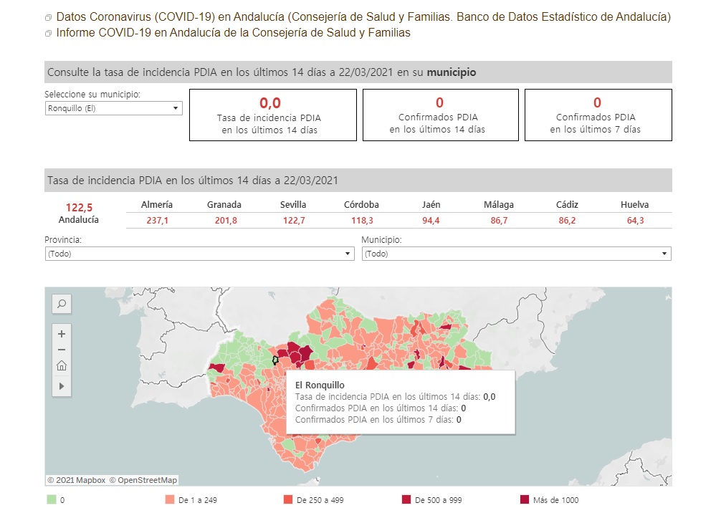
Task: Open the Ronquillo (El) municipality dropdown
Action: [113, 108]
